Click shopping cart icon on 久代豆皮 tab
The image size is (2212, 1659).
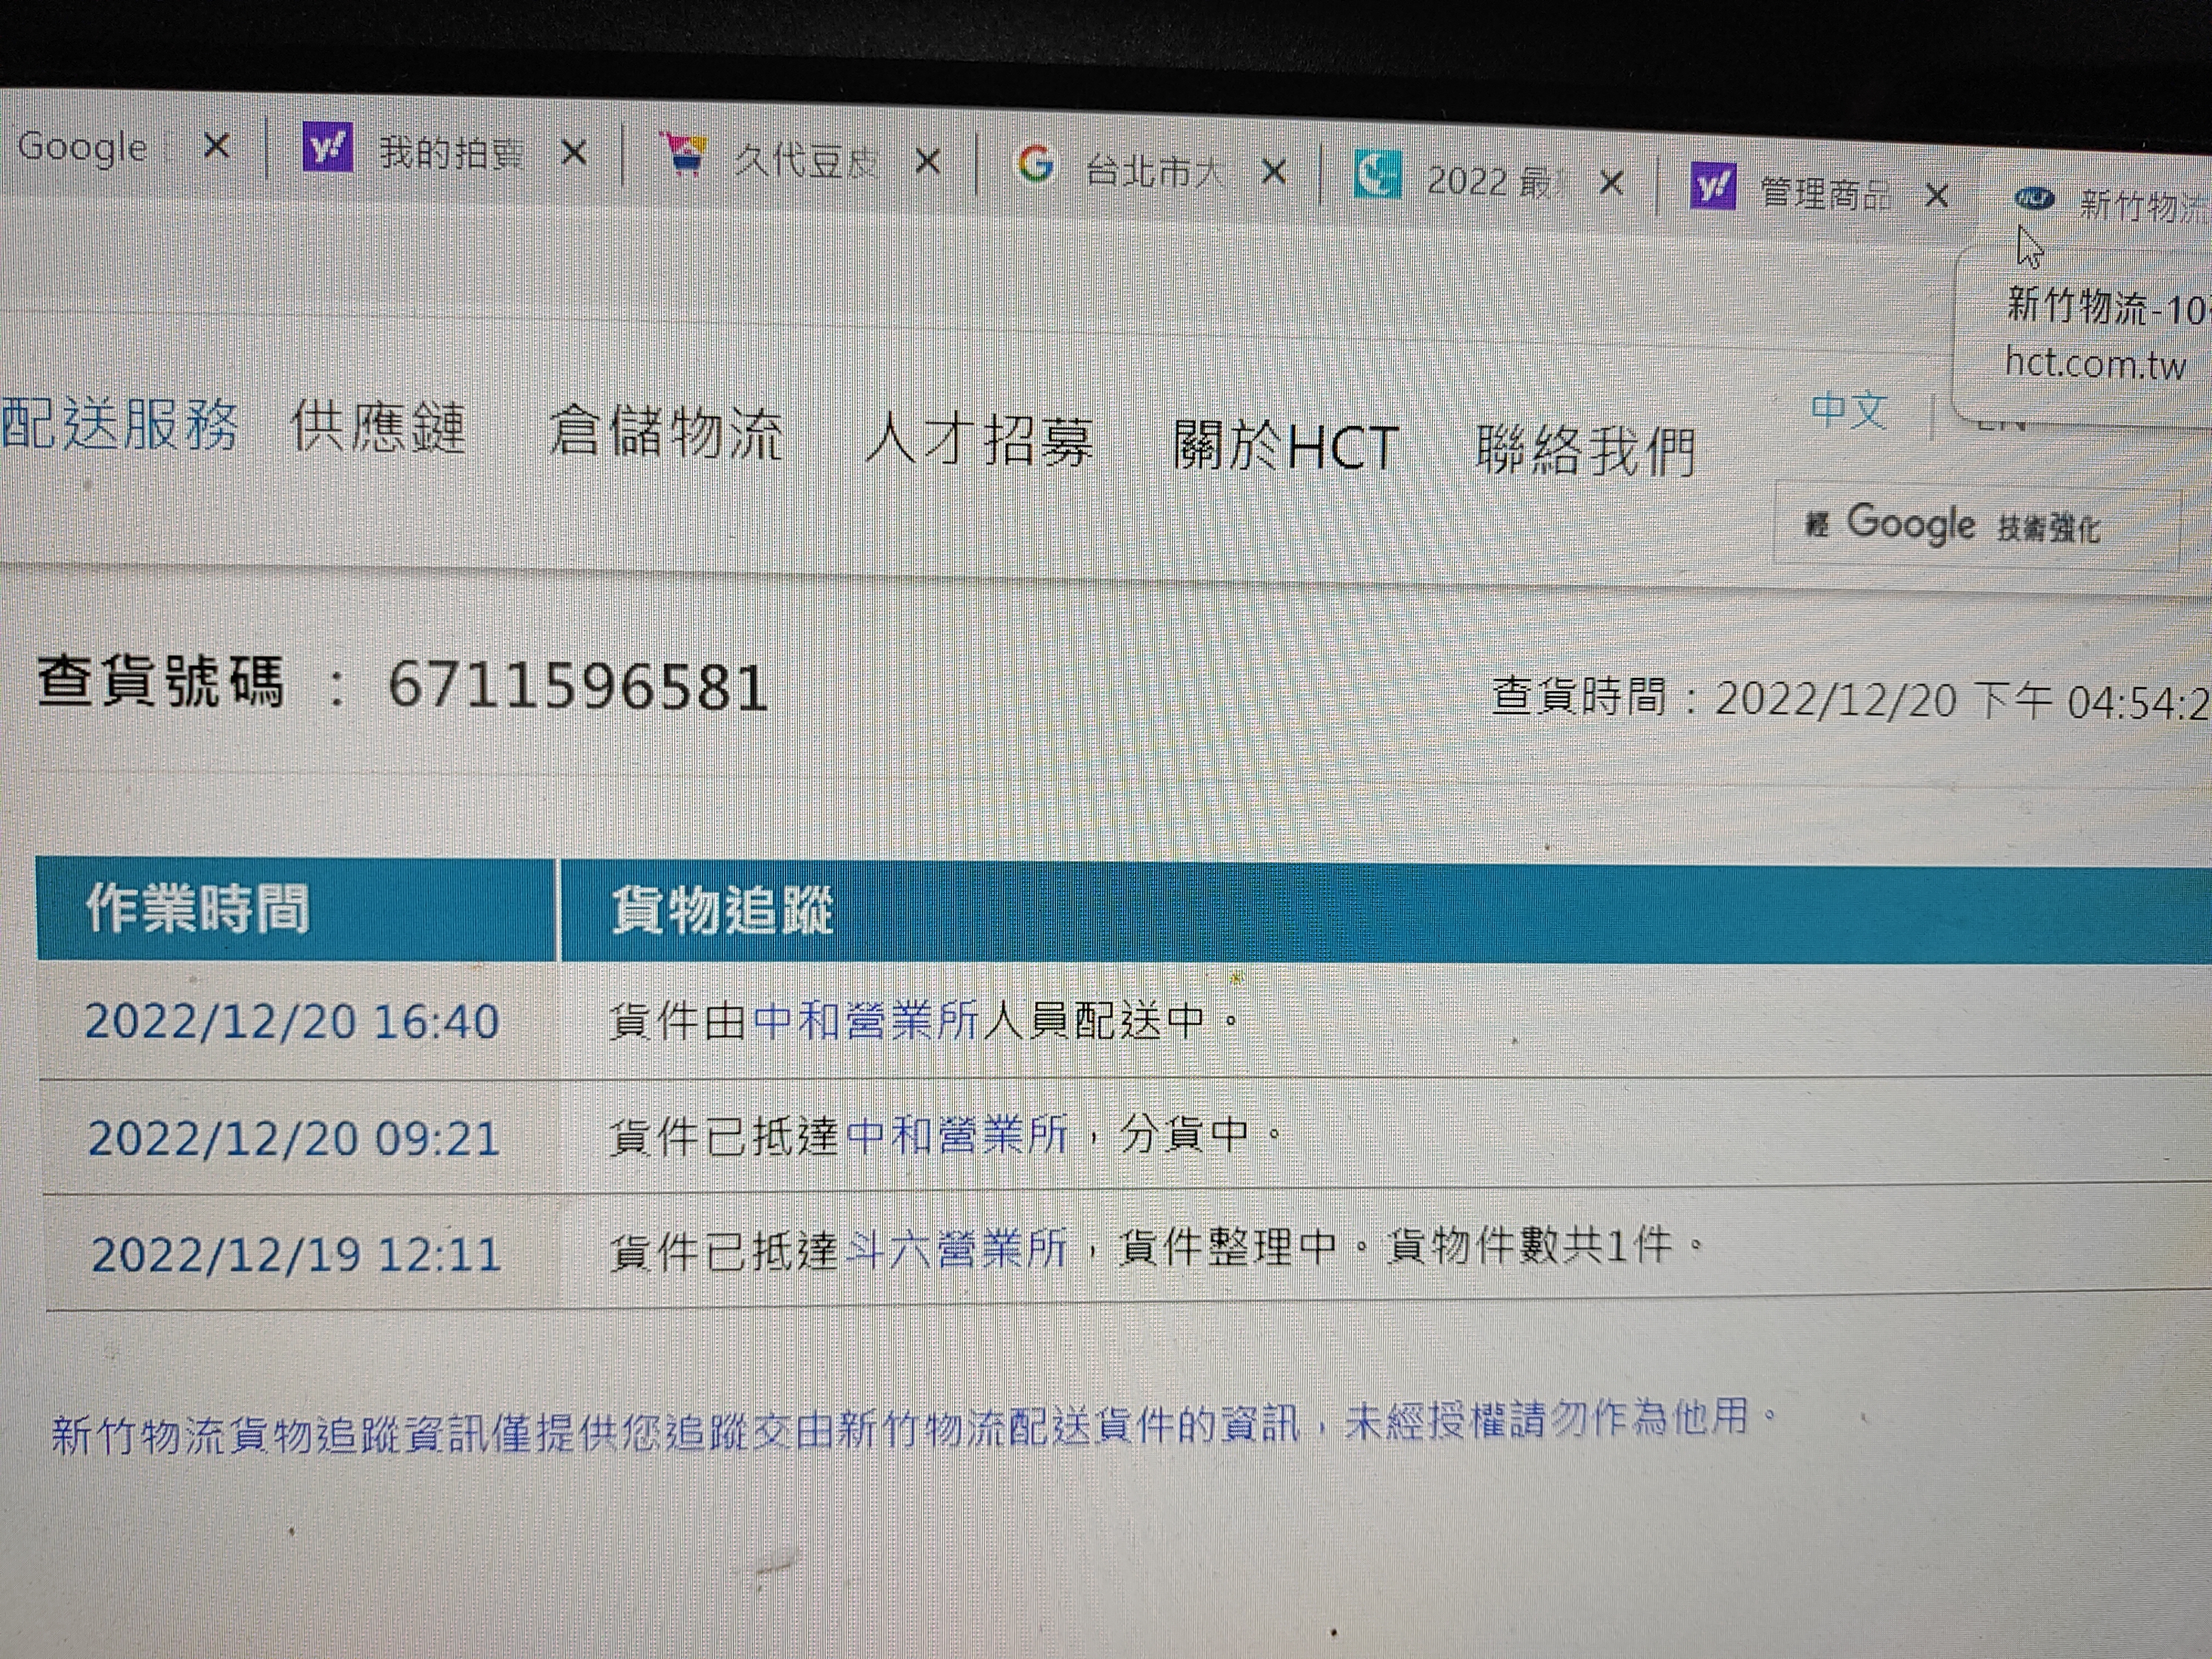pyautogui.click(x=685, y=155)
